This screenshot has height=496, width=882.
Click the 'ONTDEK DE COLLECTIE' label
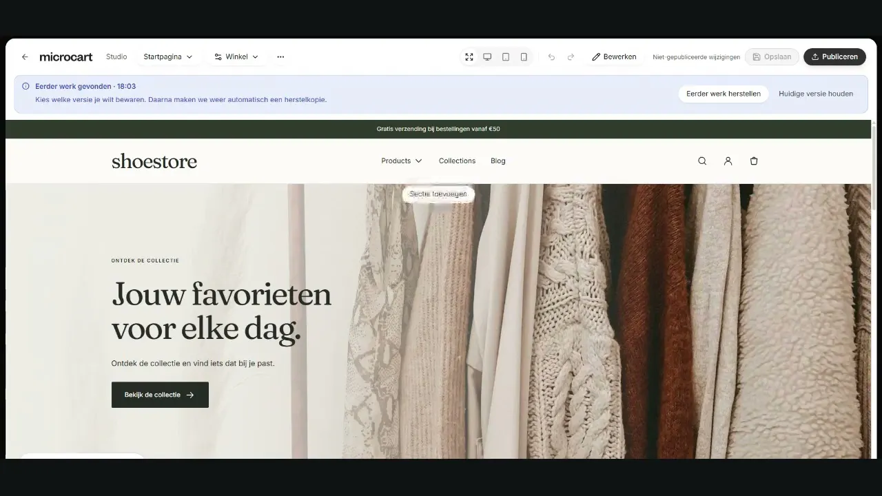145,260
